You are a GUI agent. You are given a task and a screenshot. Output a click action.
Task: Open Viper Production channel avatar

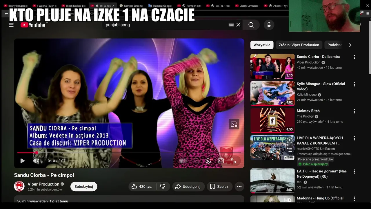pyautogui.click(x=19, y=186)
